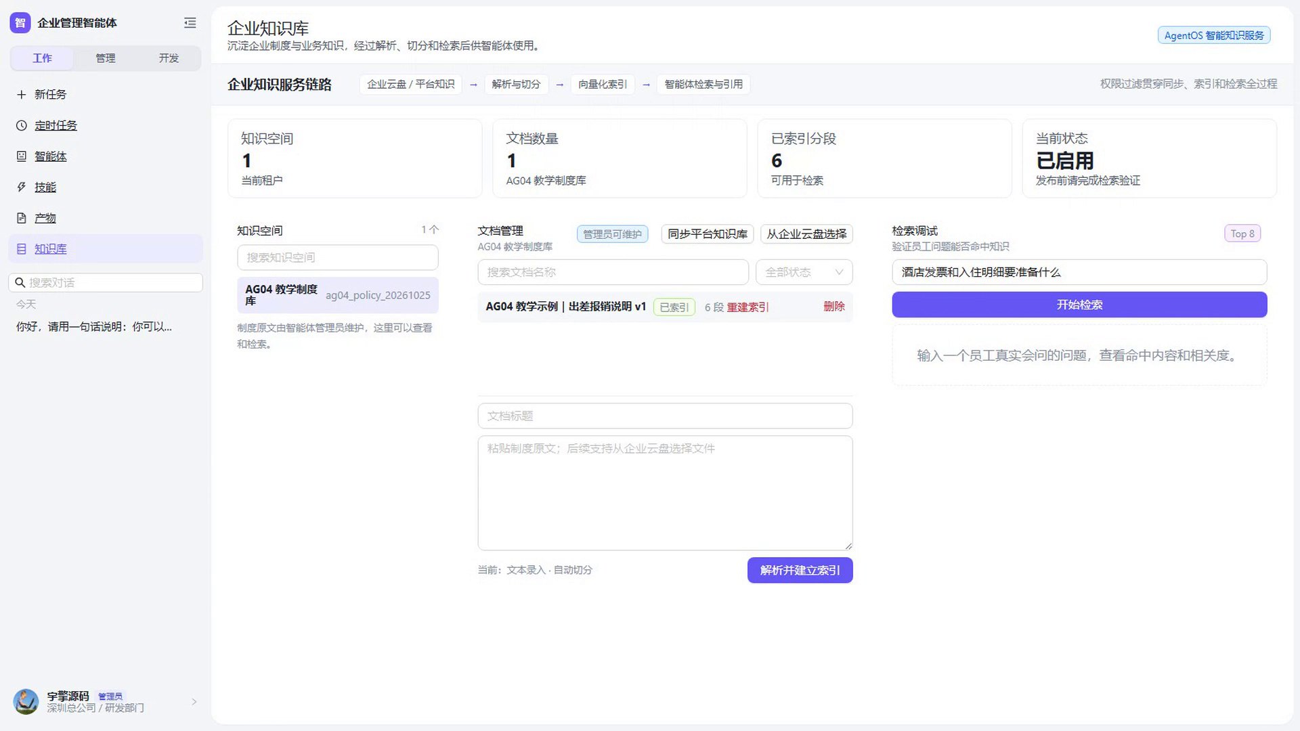Click the 向量化索引 step chip

(x=603, y=85)
